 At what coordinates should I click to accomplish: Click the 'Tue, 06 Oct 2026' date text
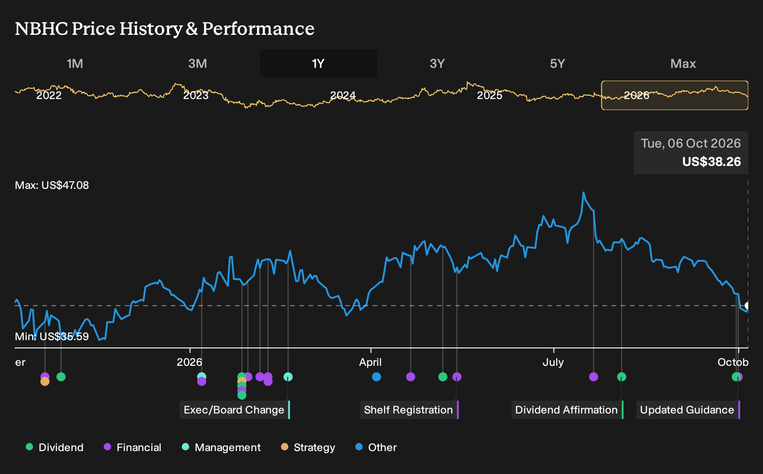(x=691, y=143)
